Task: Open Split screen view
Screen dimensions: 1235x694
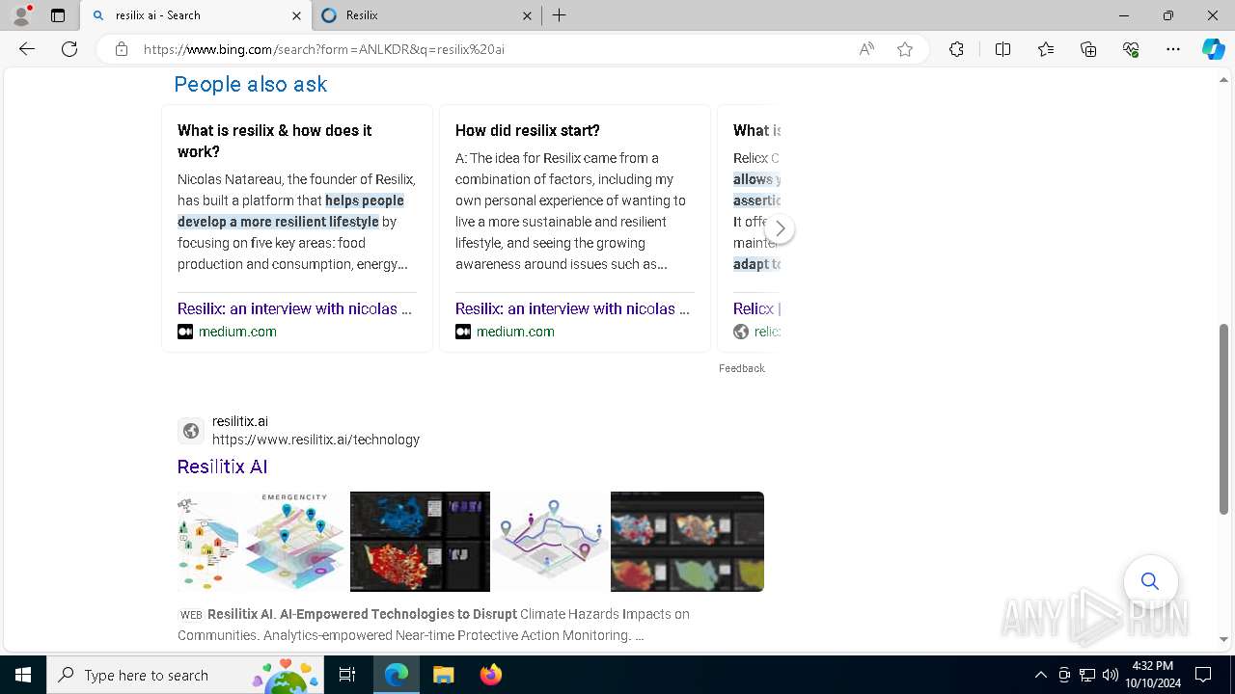Action: coord(1002,49)
